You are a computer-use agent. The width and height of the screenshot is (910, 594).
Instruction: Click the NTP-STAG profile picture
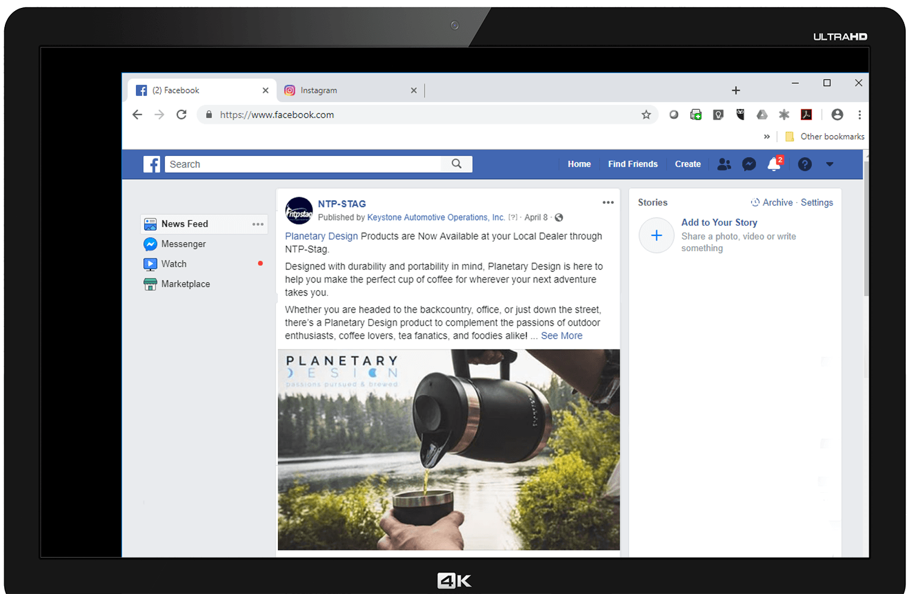click(x=299, y=211)
